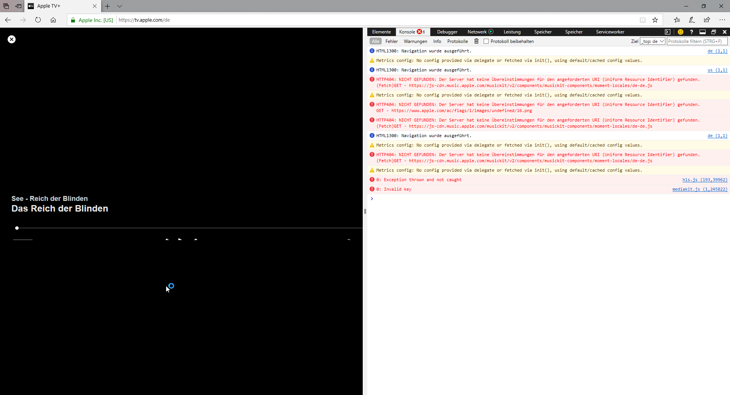Image resolution: width=730 pixels, height=395 pixels.
Task: Open the add notes tool
Action: (x=692, y=20)
